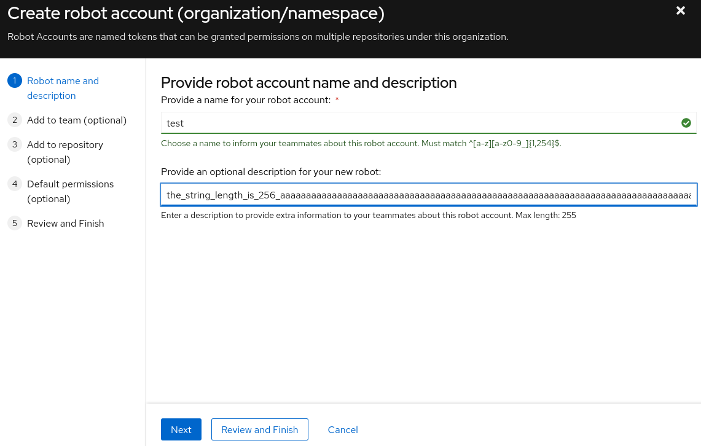Viewport: 701px width, 446px height.
Task: Click 'Provide a name for your robot account' label
Action: (246, 100)
